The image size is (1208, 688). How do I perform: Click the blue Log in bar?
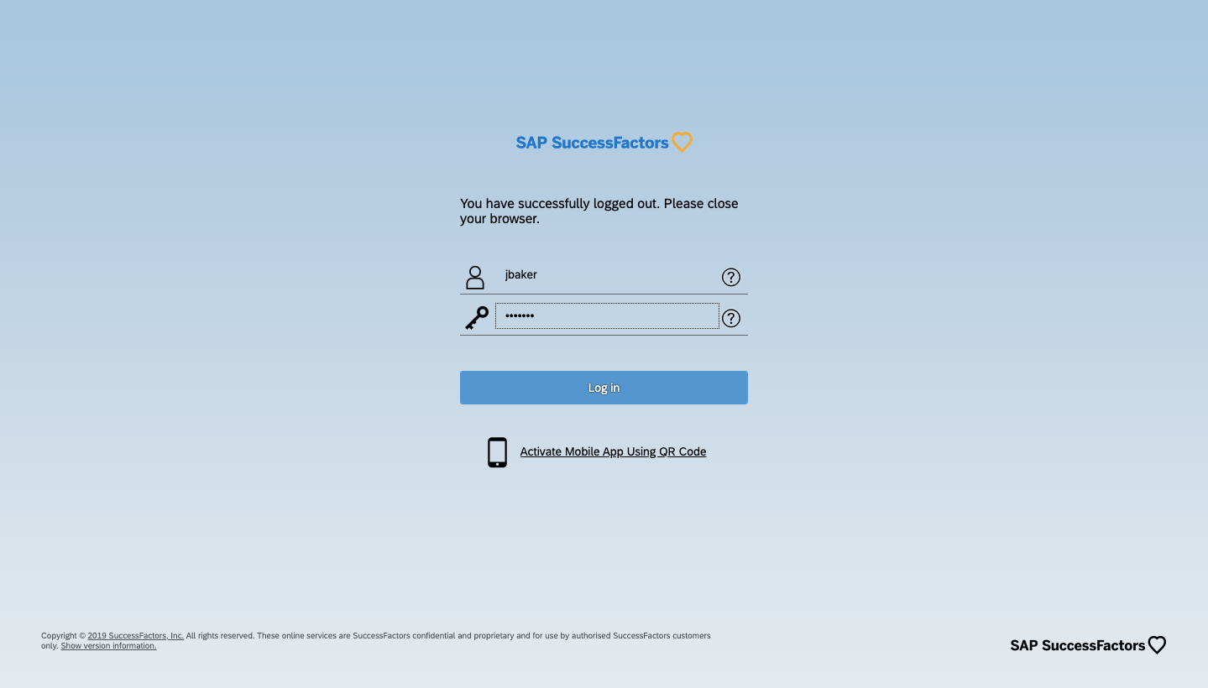coord(604,388)
